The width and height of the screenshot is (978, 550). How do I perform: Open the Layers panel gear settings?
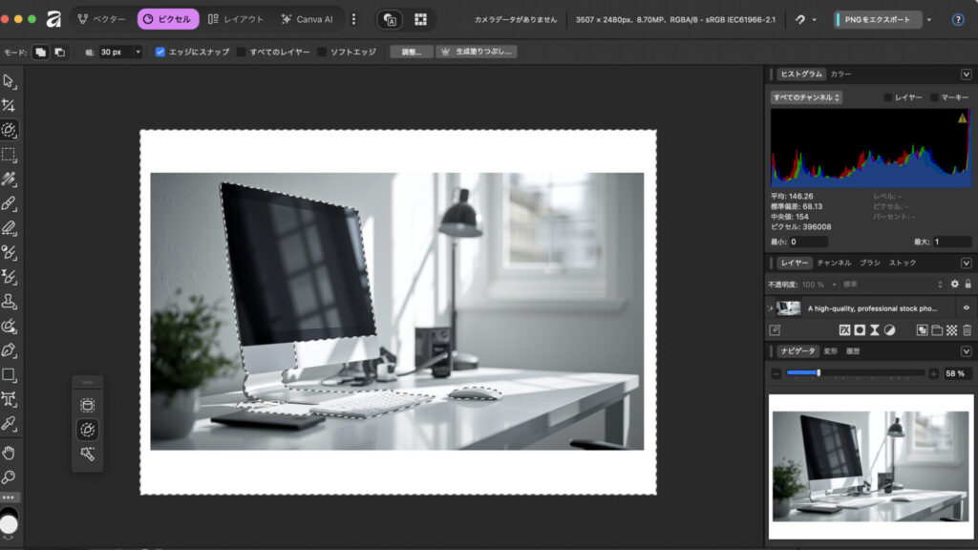(954, 285)
